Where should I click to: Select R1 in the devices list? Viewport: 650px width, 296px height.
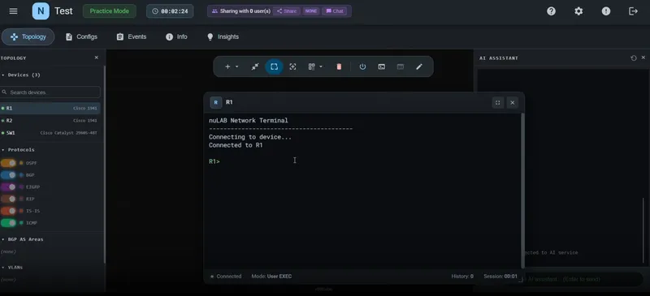(50, 109)
